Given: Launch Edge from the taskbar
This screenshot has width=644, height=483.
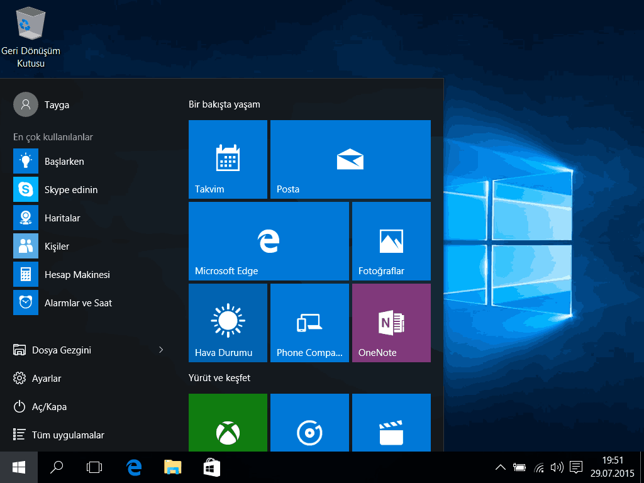Looking at the screenshot, I should click(133, 467).
